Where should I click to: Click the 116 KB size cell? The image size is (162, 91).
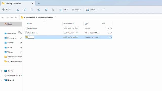[109, 28]
